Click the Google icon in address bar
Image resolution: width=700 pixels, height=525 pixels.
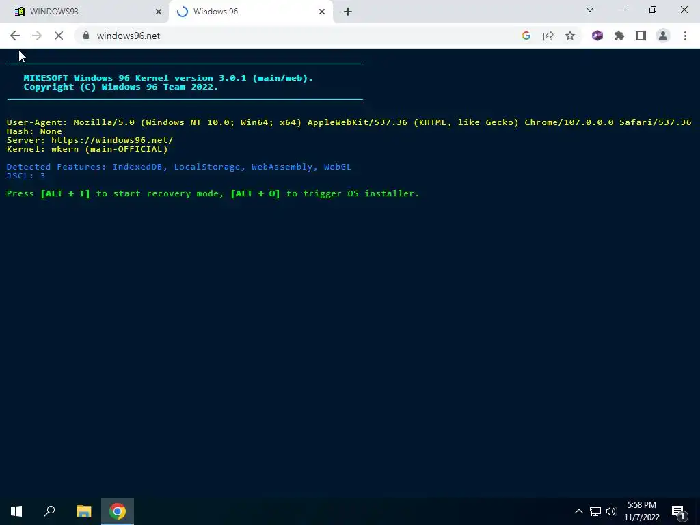coord(526,36)
